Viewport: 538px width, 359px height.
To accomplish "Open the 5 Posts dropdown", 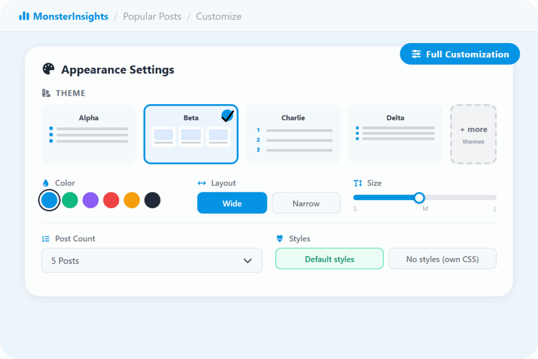I will pyautogui.click(x=152, y=261).
